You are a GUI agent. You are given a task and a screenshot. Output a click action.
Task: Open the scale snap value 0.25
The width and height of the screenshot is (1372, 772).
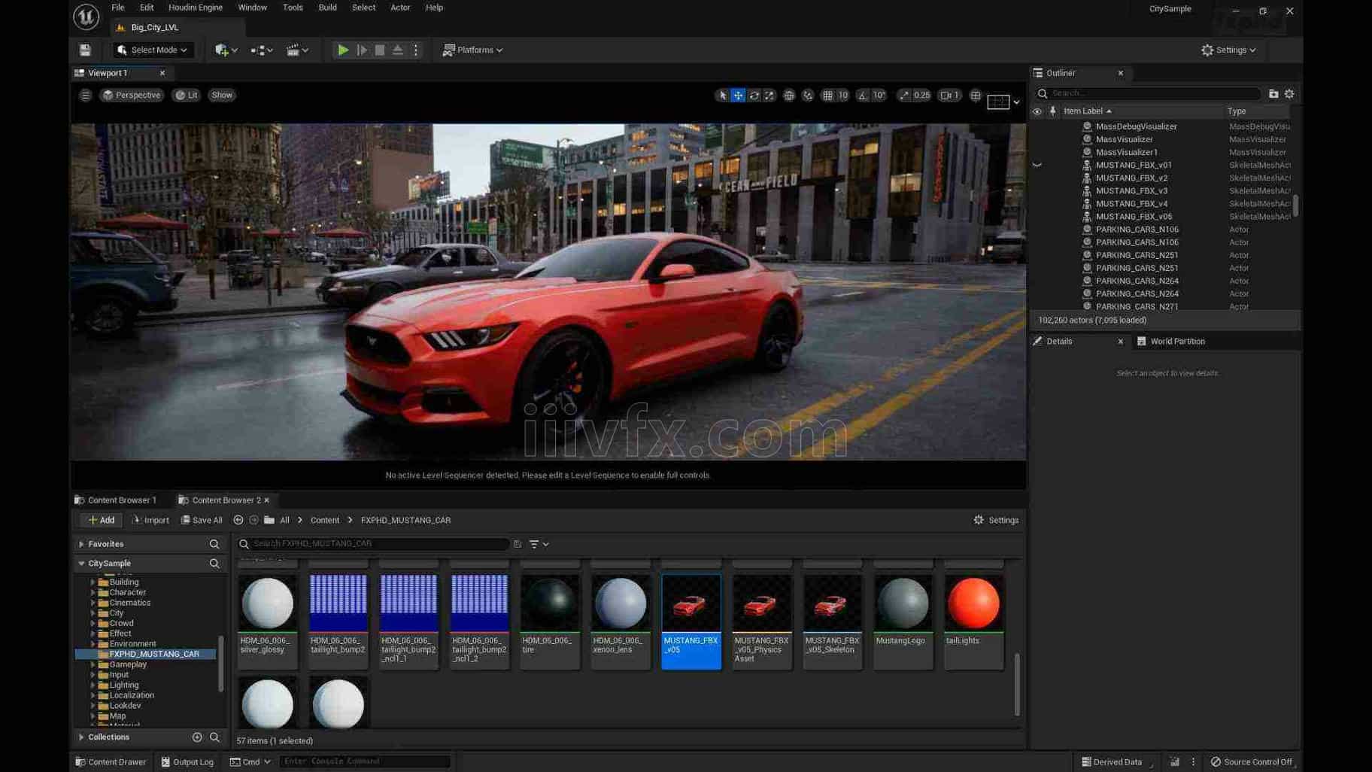921,96
